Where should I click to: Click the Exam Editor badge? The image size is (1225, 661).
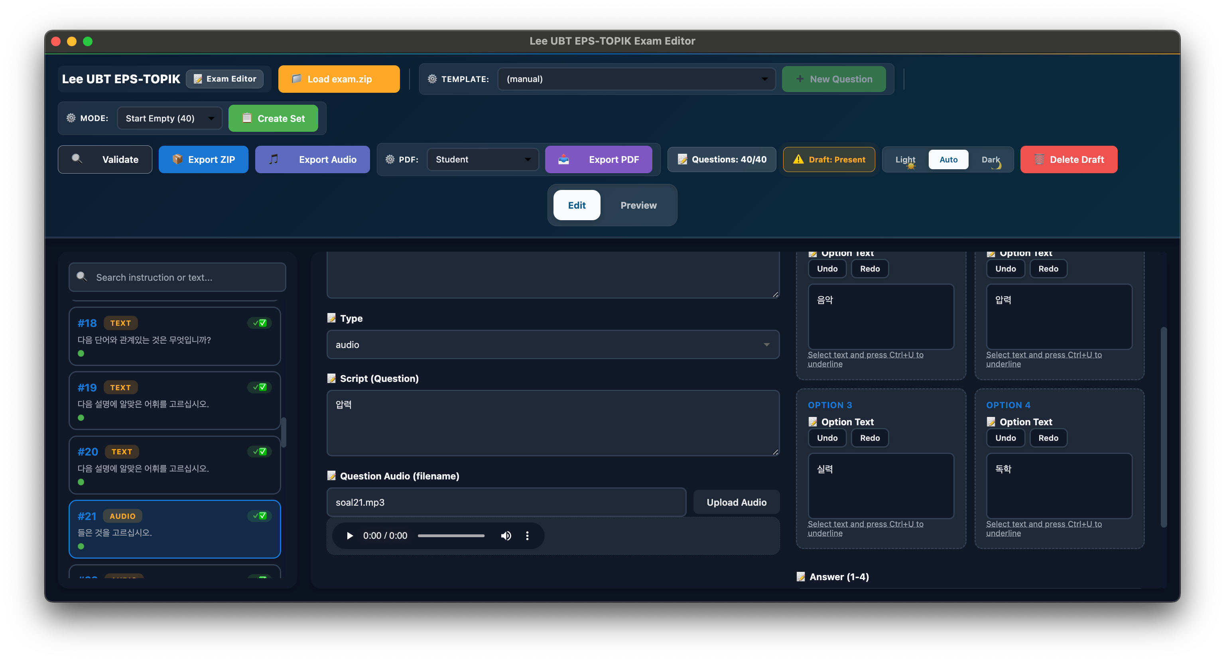[225, 79]
